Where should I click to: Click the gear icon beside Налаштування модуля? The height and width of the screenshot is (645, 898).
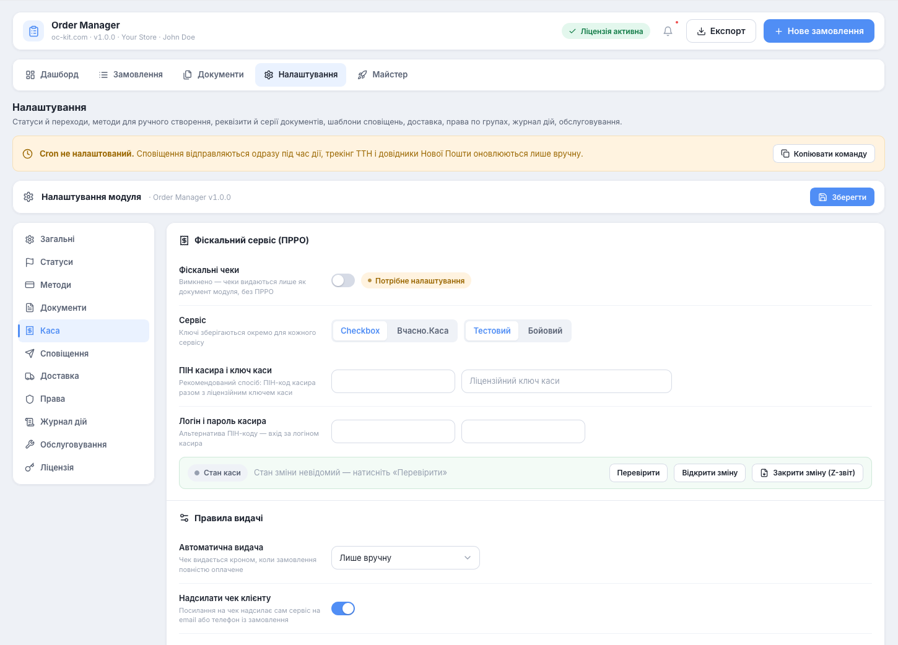click(28, 197)
